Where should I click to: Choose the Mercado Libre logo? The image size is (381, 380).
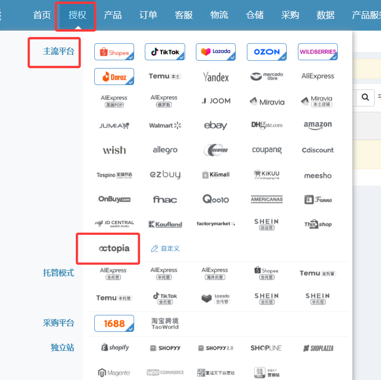267,76
